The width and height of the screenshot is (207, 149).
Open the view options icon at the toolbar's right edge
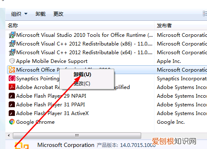pos(205,14)
